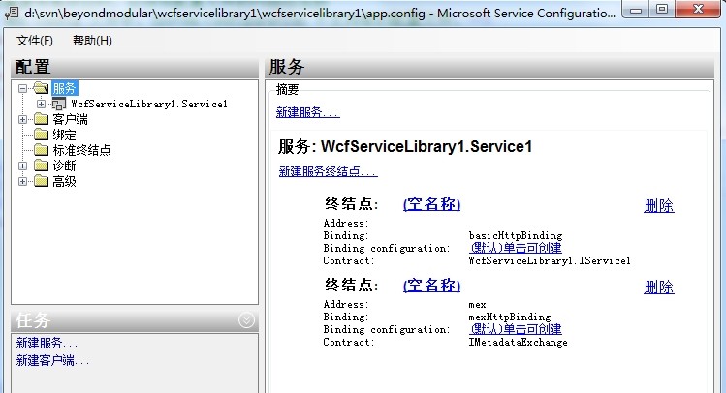Screen dimensions: 726x393
Task: Click the 诊断 folder icon
Action: [x=42, y=166]
